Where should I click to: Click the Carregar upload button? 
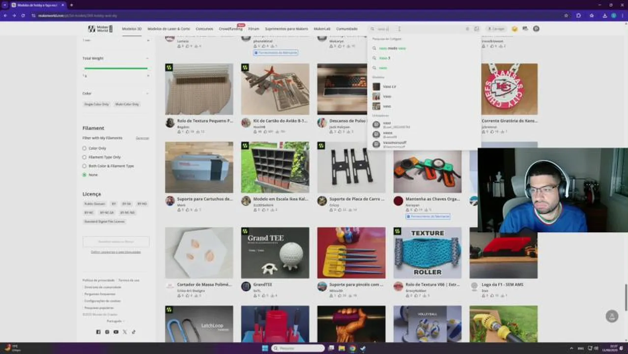(496, 29)
